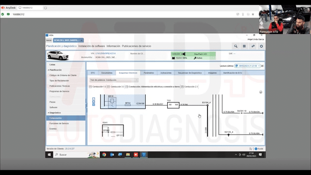Screen dimensions: 311x175
Task: Click the VIN number link
Action: [x=105, y=53]
